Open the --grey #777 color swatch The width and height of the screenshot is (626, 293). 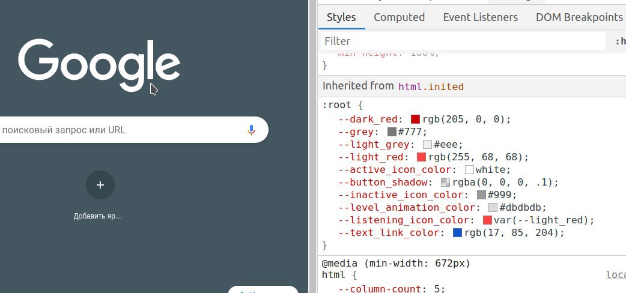(392, 131)
